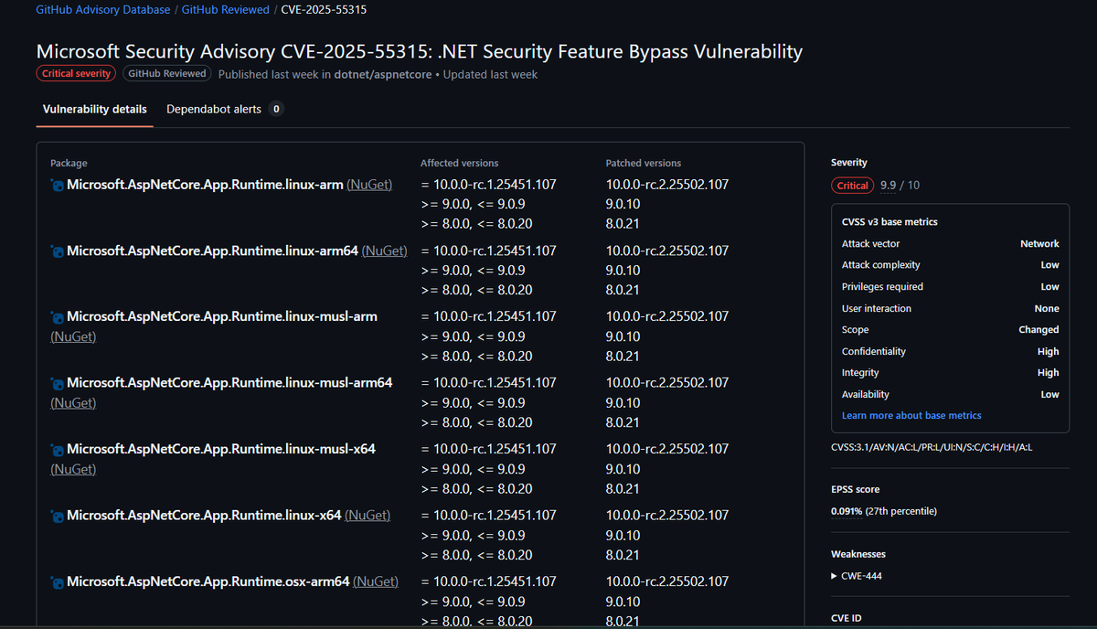Click the Integrity High metric row
This screenshot has height=629, width=1097.
(951, 373)
